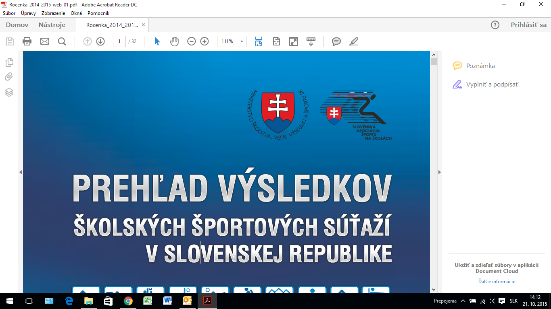Image resolution: width=551 pixels, height=309 pixels.
Task: Select the Hand tool in the toolbar
Action: tap(174, 41)
